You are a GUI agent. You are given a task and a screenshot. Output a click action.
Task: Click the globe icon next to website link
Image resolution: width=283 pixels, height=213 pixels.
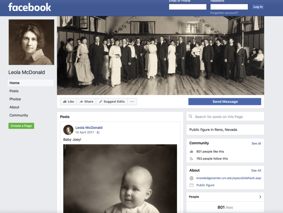coord(192,178)
